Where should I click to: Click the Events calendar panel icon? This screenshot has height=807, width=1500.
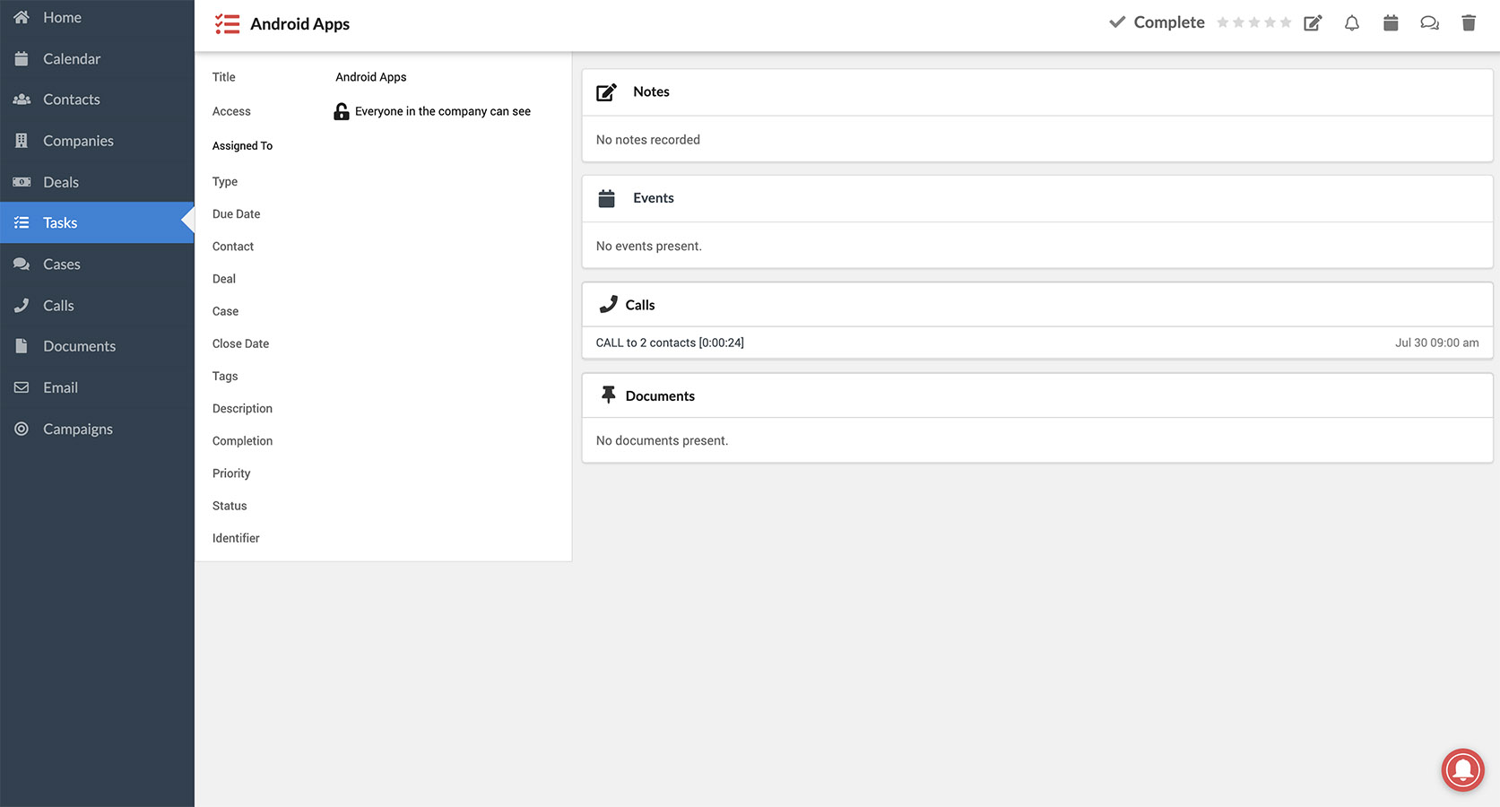607,198
